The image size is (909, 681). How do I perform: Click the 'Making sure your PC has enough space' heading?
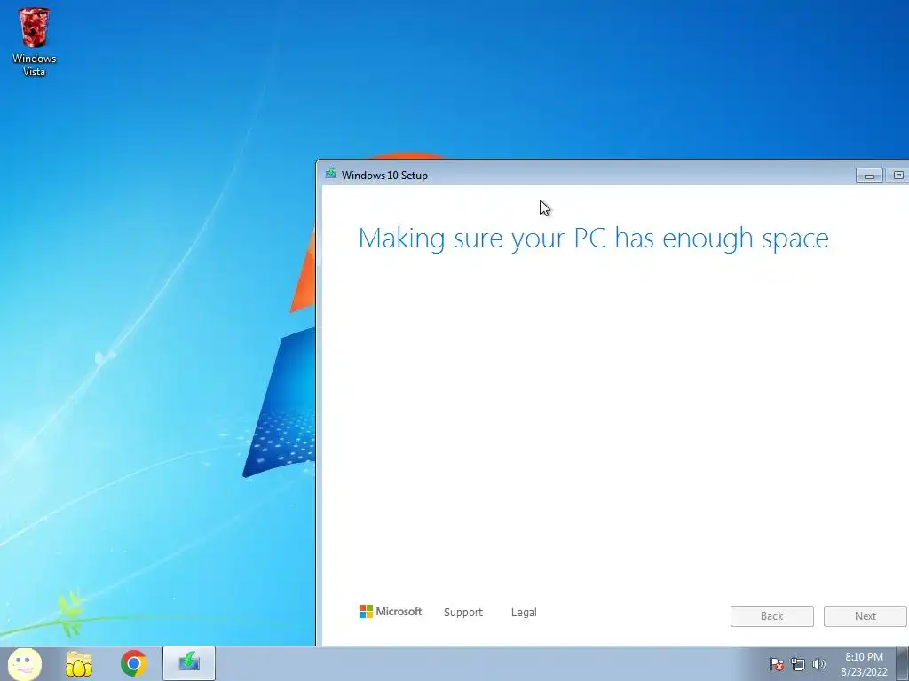[x=594, y=239]
